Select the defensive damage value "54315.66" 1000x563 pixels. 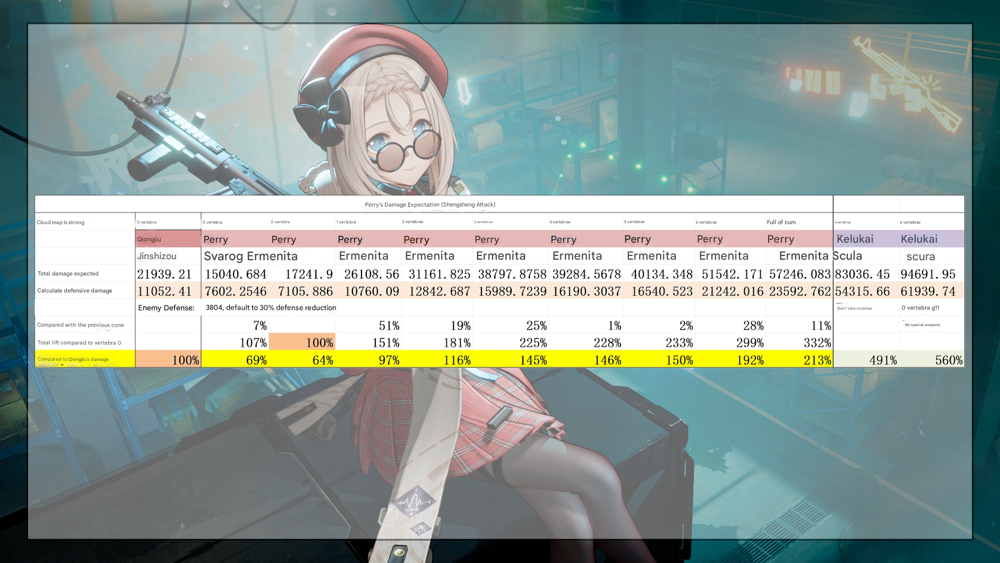point(862,292)
